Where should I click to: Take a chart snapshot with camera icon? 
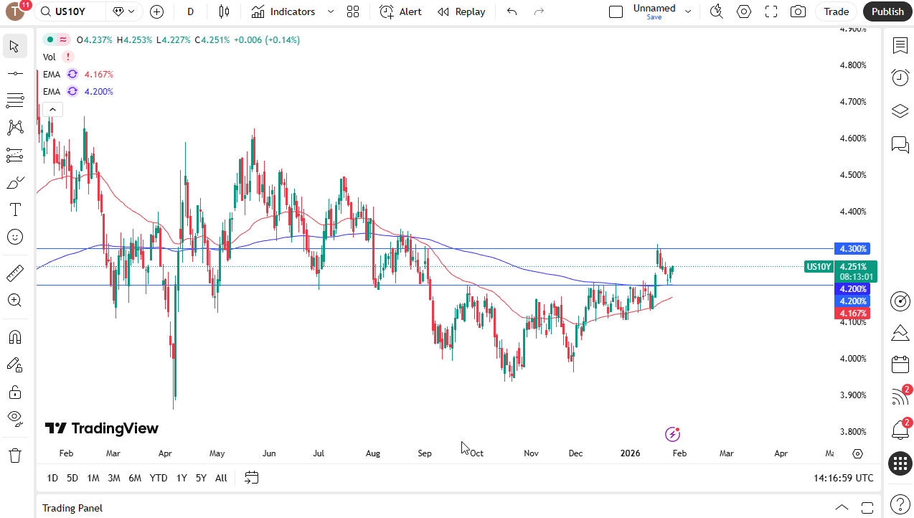point(798,11)
